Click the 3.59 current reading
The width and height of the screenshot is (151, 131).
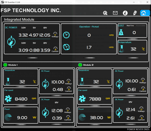click(45, 50)
